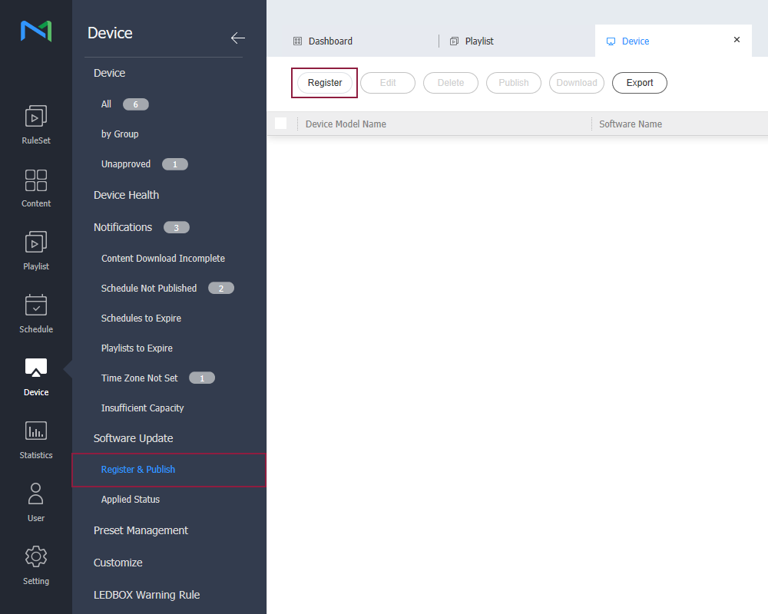The image size is (768, 614).
Task: Click the Register button
Action: [325, 83]
